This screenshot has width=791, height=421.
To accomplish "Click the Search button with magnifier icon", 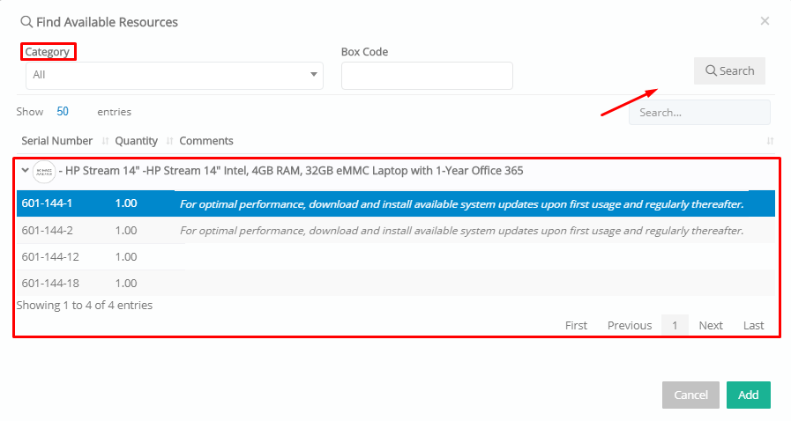I will click(729, 71).
